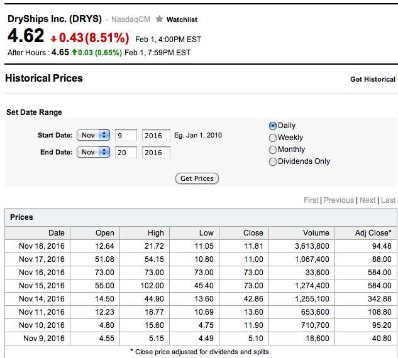Click the Date column header
The image size is (398, 358).
coord(38,233)
